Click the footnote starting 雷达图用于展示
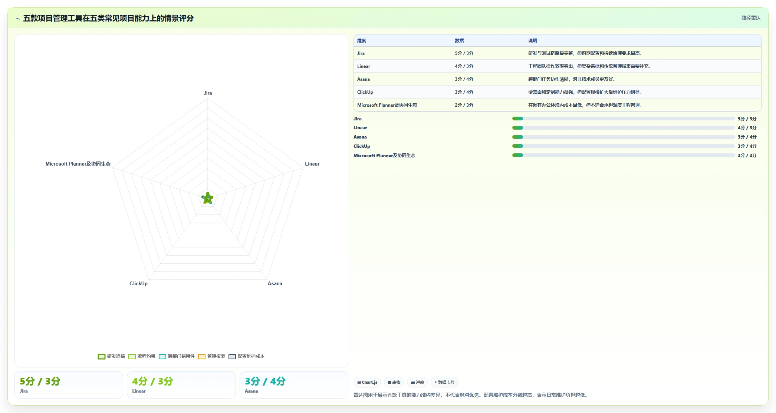 click(471, 395)
